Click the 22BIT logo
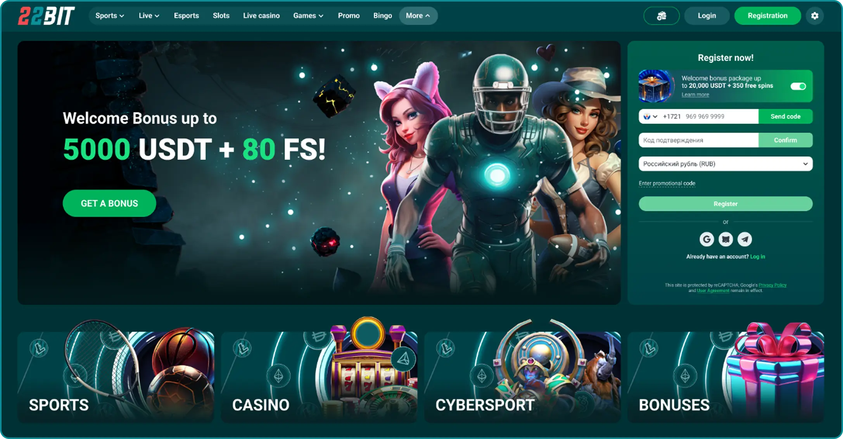 pos(46,16)
